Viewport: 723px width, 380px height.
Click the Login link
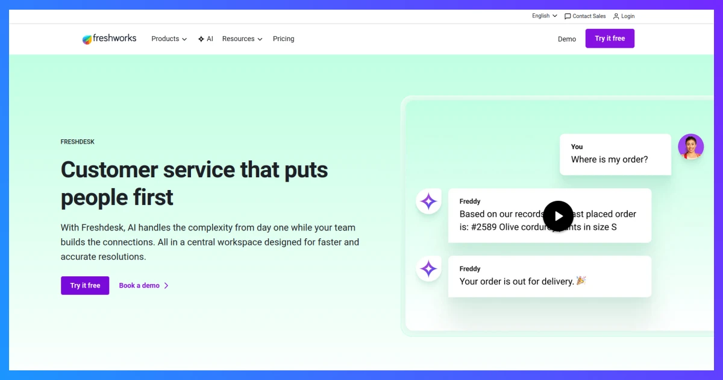(624, 16)
